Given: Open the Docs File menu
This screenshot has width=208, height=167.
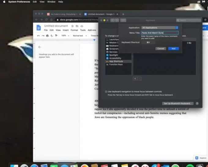Looking at the screenshot, I should tap(46, 30).
